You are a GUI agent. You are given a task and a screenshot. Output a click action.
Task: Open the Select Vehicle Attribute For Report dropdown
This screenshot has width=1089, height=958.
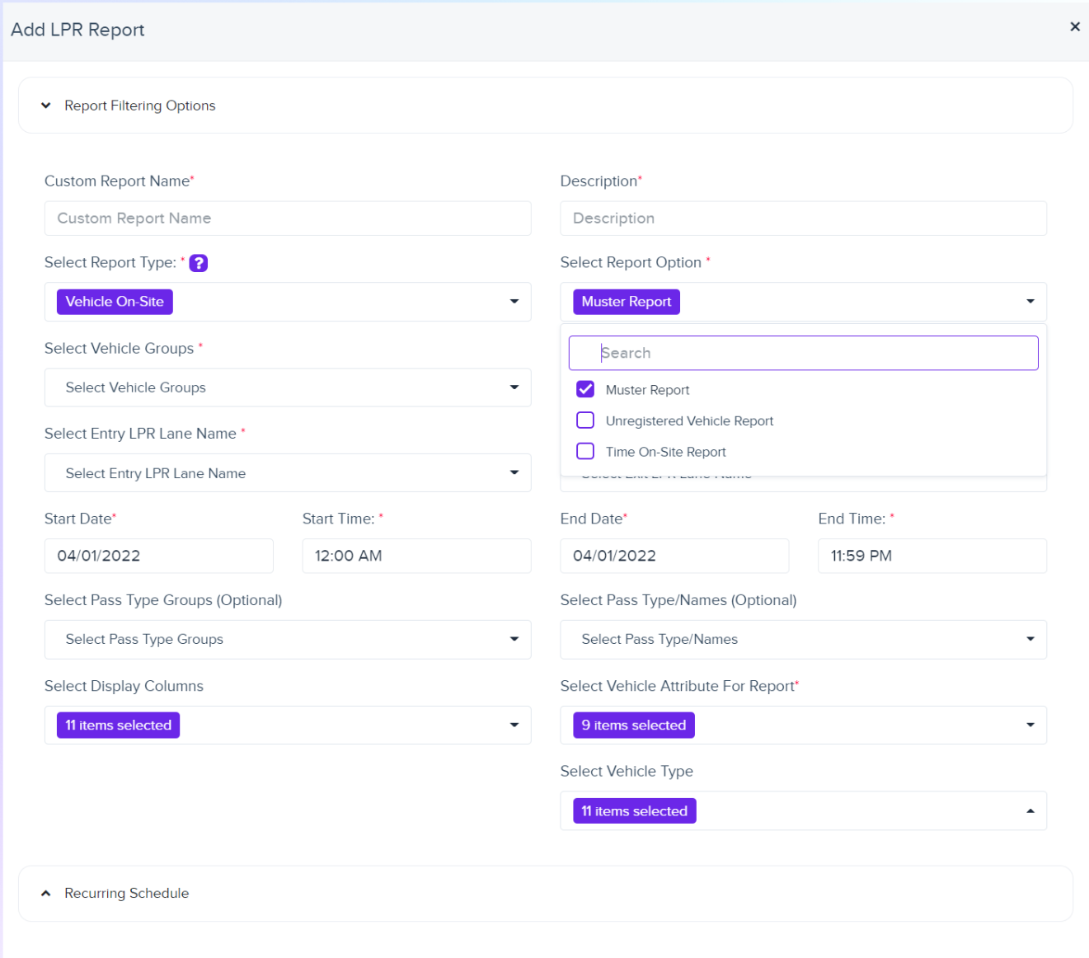(1030, 725)
